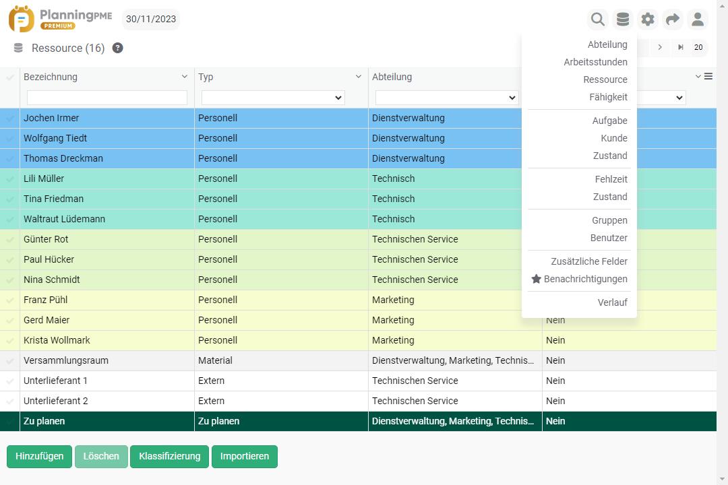Open settings via the gear icon

pos(648,20)
